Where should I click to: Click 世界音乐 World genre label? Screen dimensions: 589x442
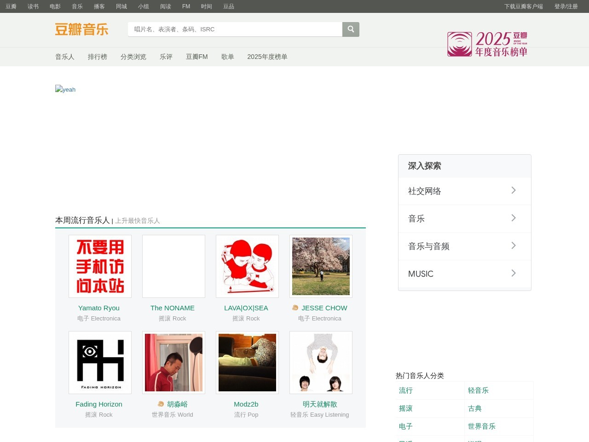(173, 414)
